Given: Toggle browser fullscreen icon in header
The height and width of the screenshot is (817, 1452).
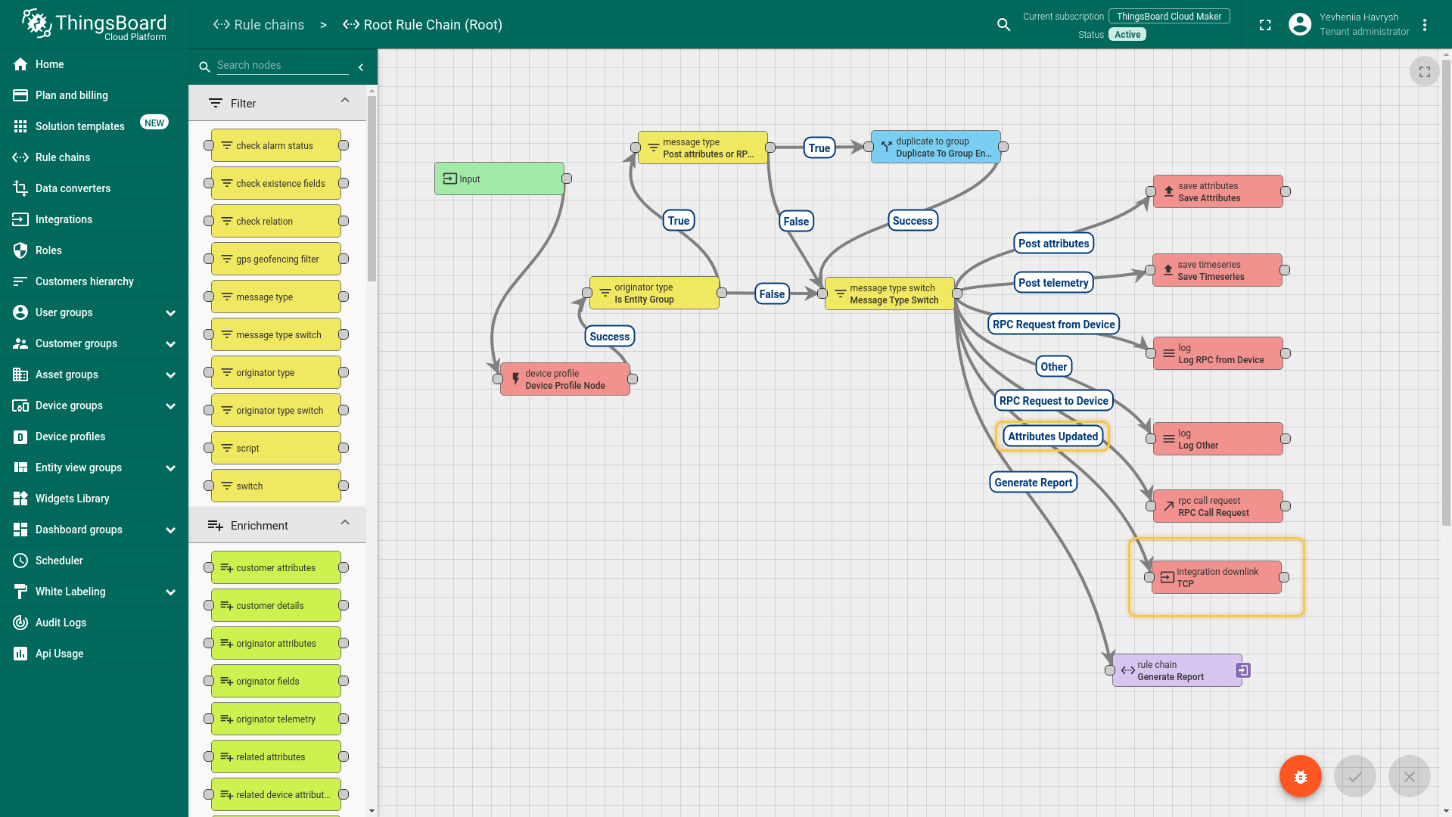Looking at the screenshot, I should click(x=1264, y=25).
